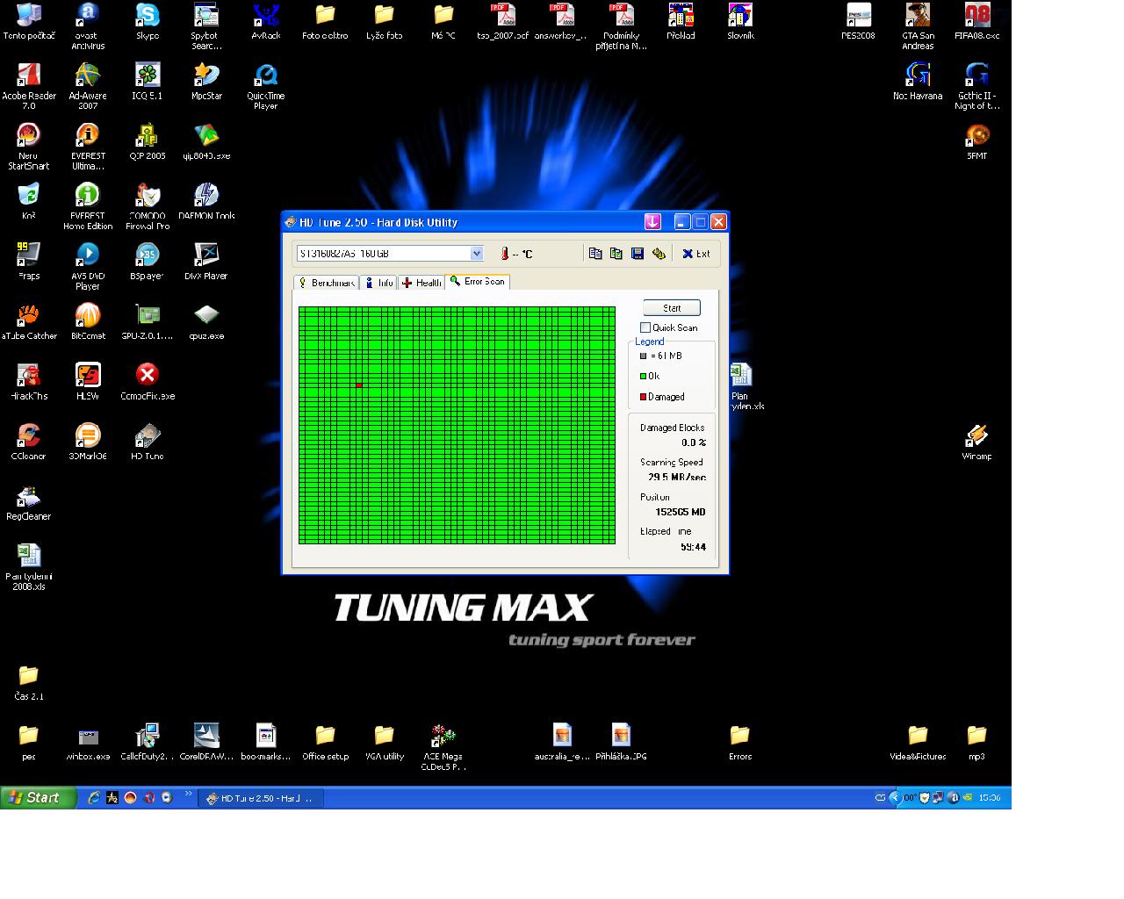Select the 3DMark06 desktop icon
This screenshot has width=1124, height=899.
pos(88,442)
